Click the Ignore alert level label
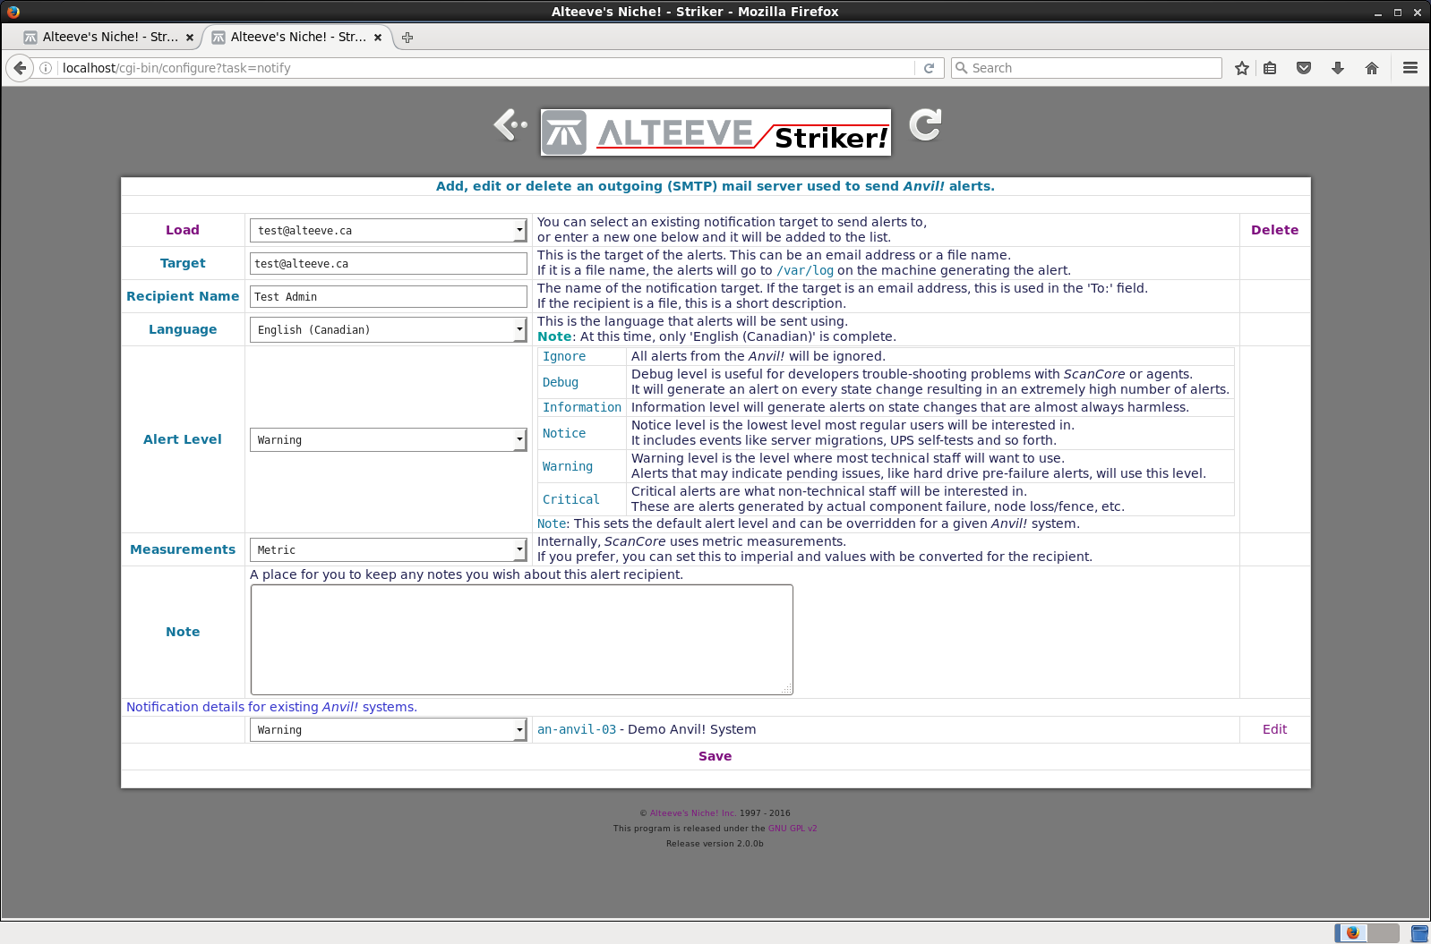Viewport: 1431px width, 944px height. point(564,356)
